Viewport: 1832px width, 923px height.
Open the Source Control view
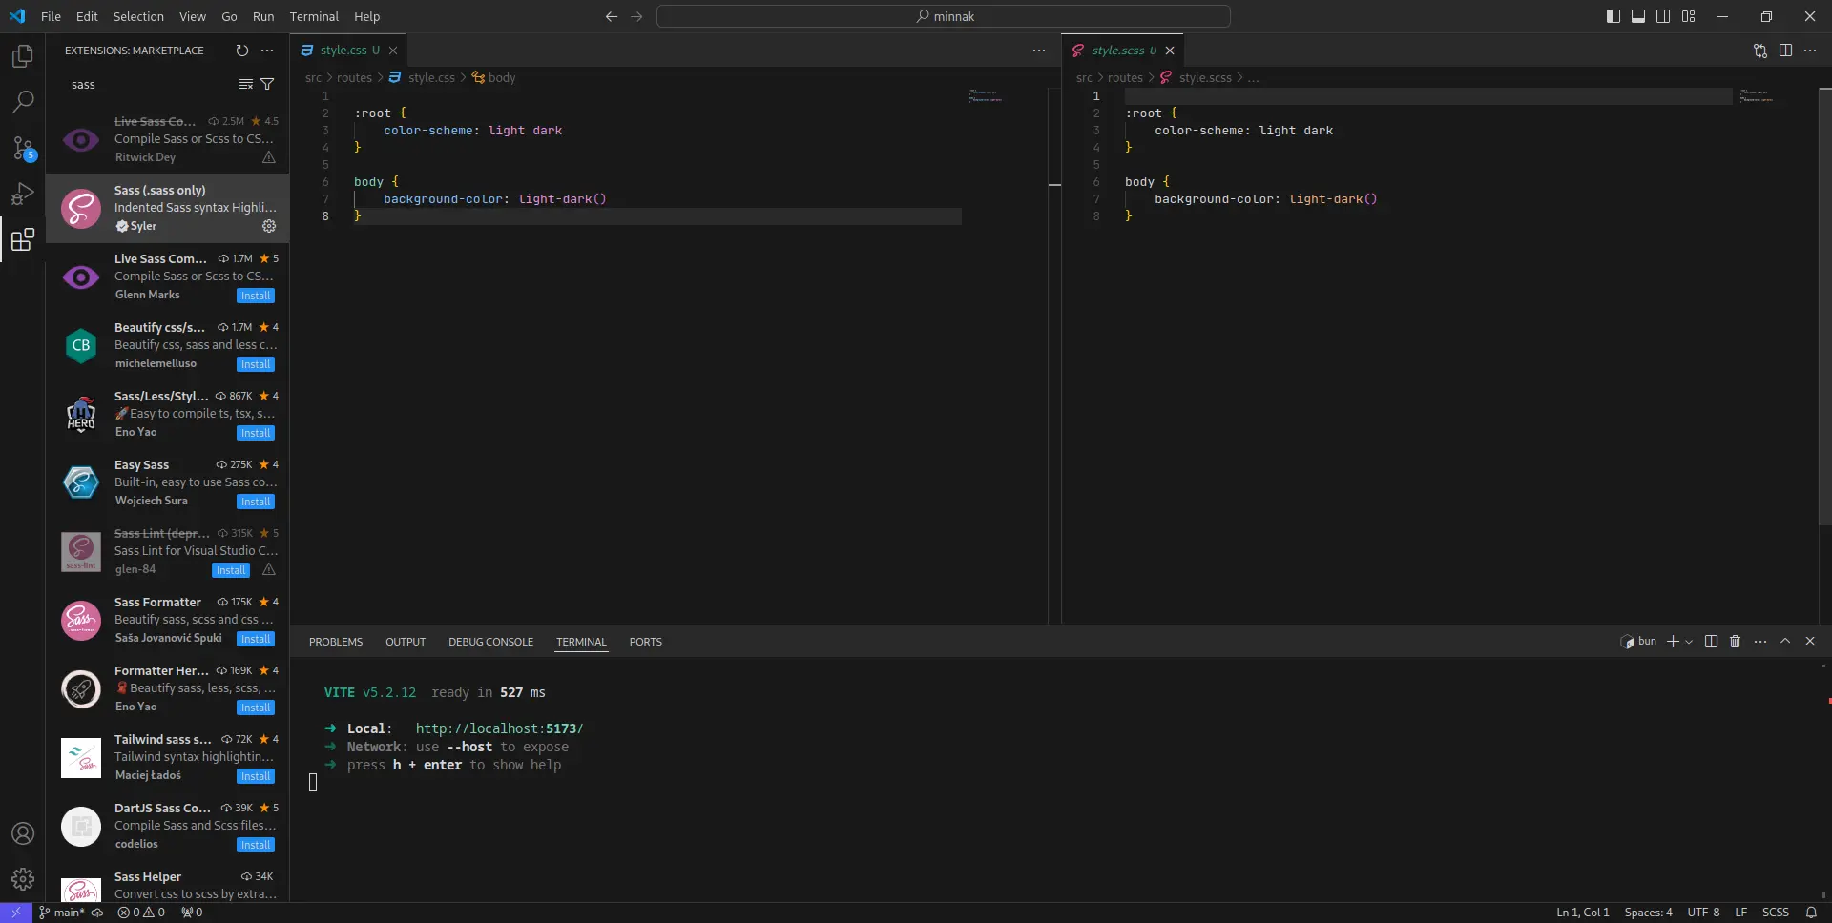(23, 148)
